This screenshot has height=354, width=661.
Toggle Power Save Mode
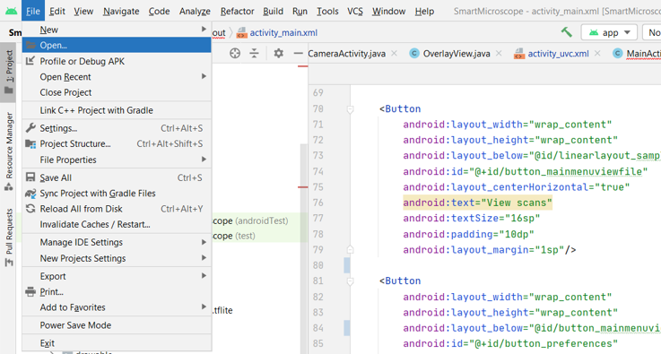pos(117,325)
